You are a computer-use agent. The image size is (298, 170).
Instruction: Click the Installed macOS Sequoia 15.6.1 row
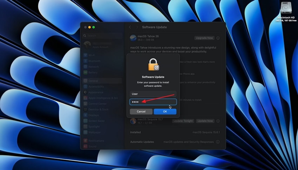pos(175,132)
